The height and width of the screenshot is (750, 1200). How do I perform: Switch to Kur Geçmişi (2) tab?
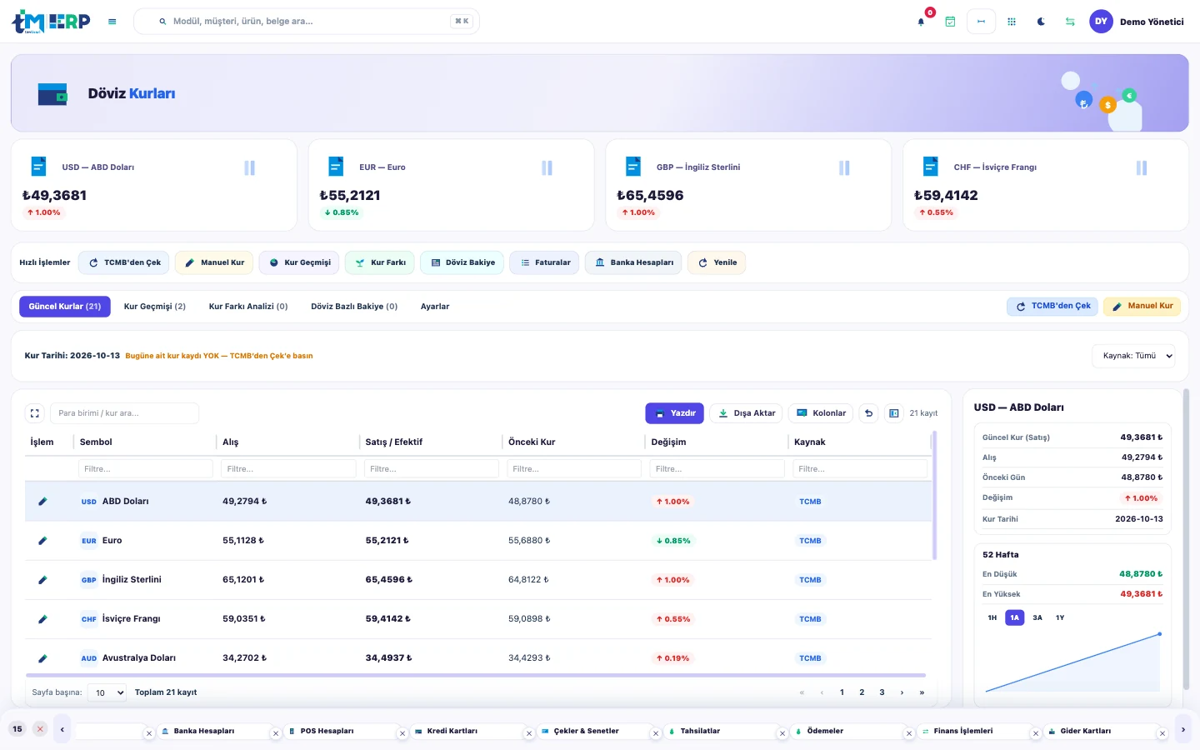click(x=155, y=307)
